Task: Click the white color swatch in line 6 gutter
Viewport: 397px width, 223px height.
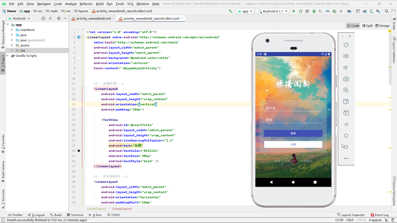Action: 79,58
